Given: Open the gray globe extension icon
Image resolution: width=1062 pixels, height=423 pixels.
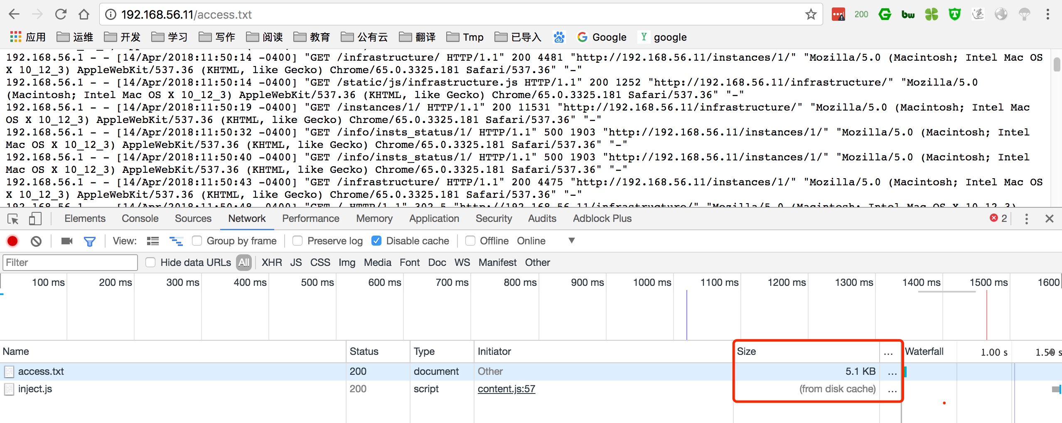Looking at the screenshot, I should tap(1001, 15).
